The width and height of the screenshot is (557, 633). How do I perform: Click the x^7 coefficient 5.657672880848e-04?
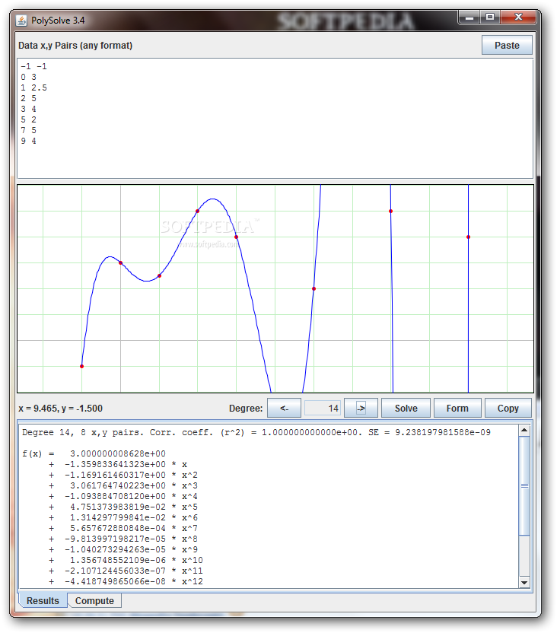pyautogui.click(x=117, y=529)
